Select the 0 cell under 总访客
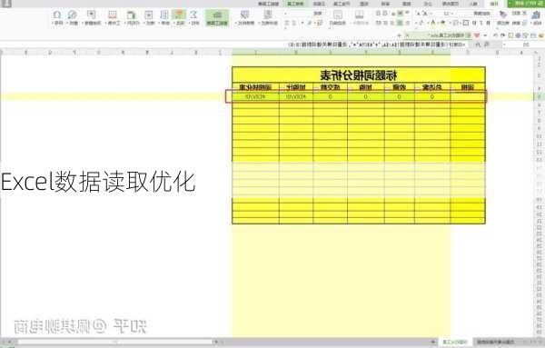 [x=432, y=96]
